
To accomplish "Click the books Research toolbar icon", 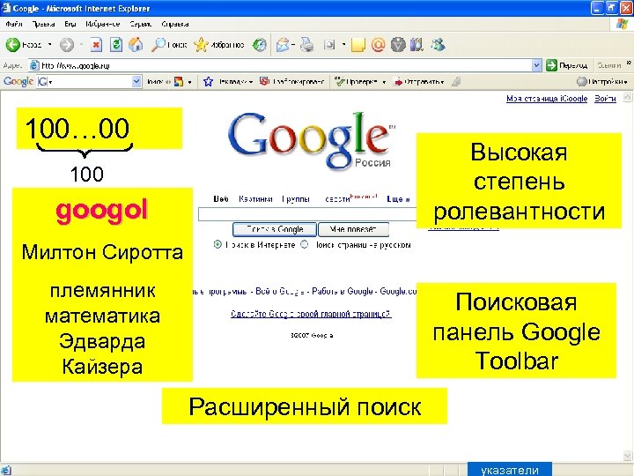I will click(x=417, y=45).
